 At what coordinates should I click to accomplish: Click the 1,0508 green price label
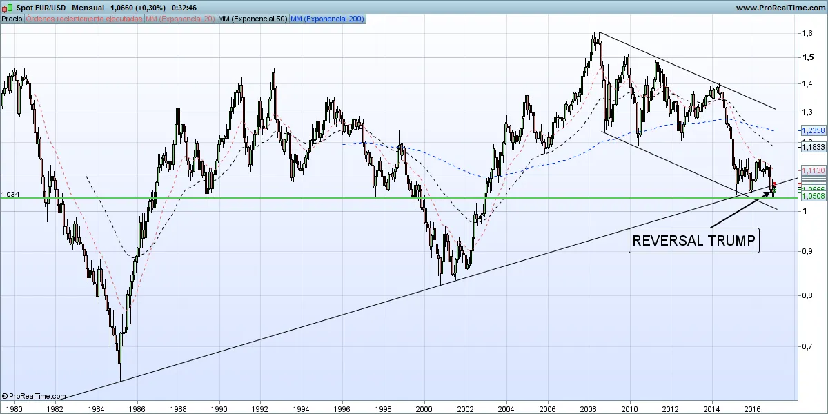(814, 197)
